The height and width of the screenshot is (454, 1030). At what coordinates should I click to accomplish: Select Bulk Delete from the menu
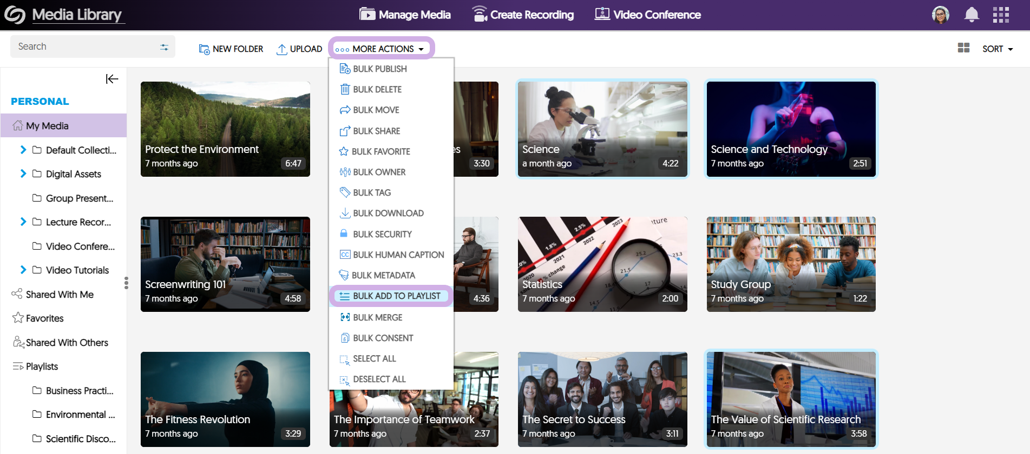pos(377,90)
